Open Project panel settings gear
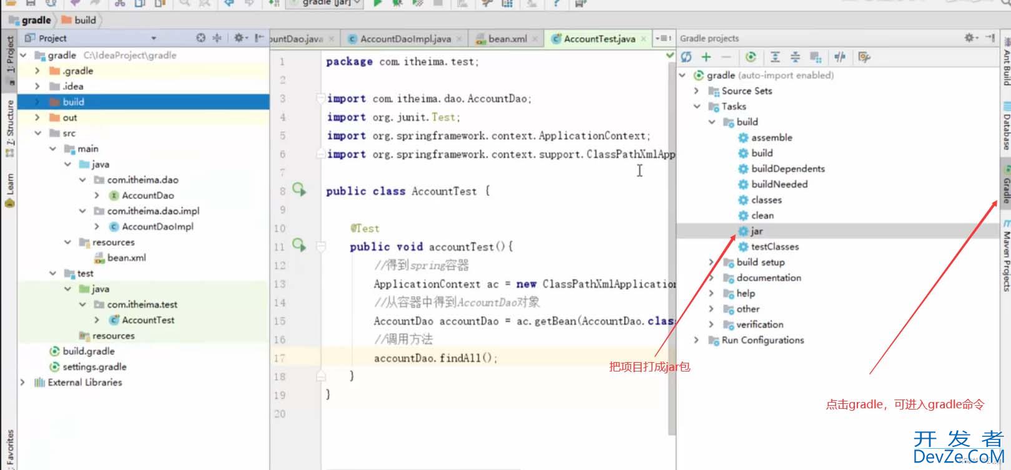 click(x=240, y=38)
